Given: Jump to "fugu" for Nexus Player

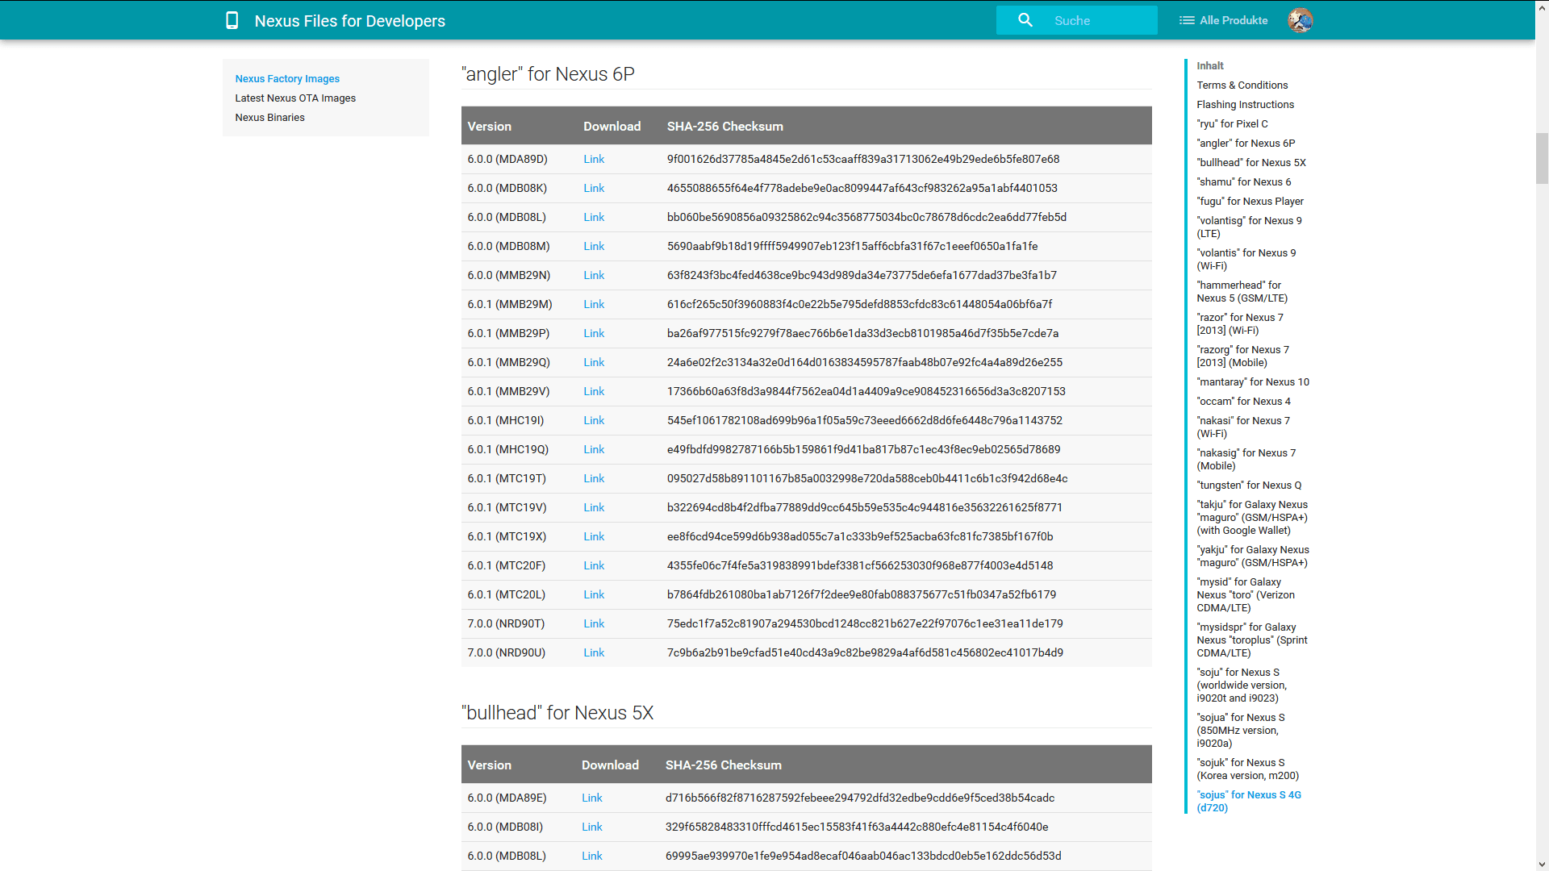Looking at the screenshot, I should coord(1250,202).
